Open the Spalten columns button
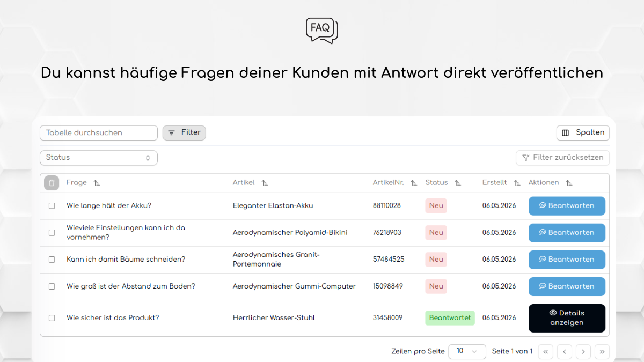644x362 pixels. pyautogui.click(x=583, y=133)
